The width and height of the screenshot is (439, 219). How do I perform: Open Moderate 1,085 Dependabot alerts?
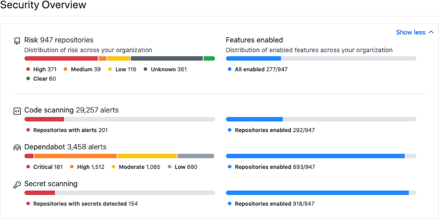(136, 167)
